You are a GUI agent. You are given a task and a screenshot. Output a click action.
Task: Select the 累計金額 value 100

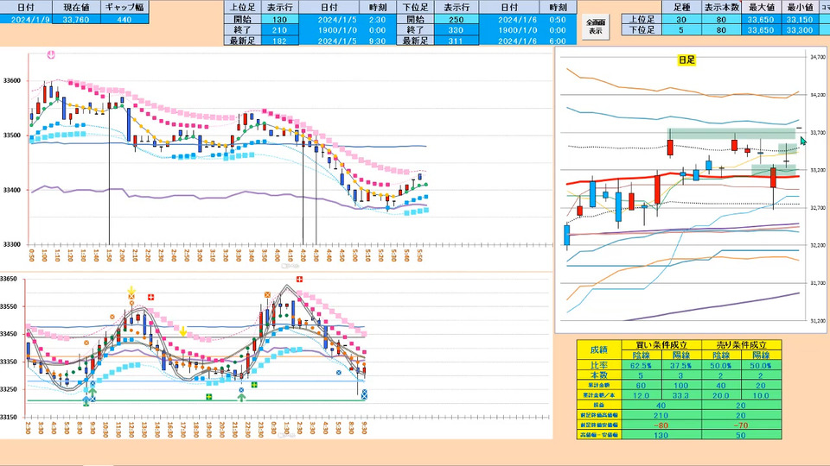(681, 385)
